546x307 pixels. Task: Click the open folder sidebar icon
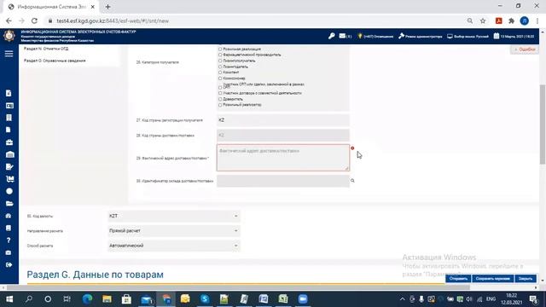[x=9, y=203]
